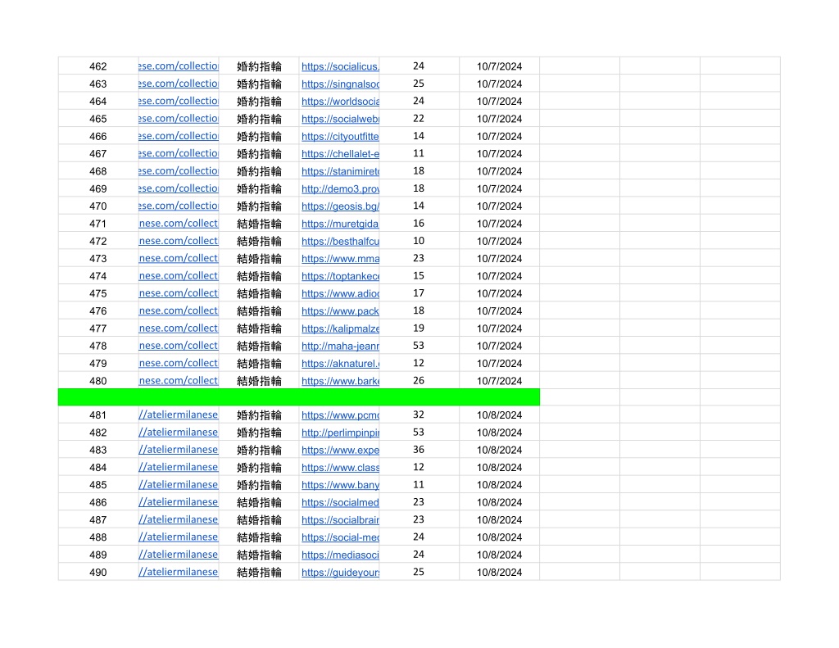
Task: Select the 婚約指輪 cell in row 467
Action: pyautogui.click(x=259, y=153)
